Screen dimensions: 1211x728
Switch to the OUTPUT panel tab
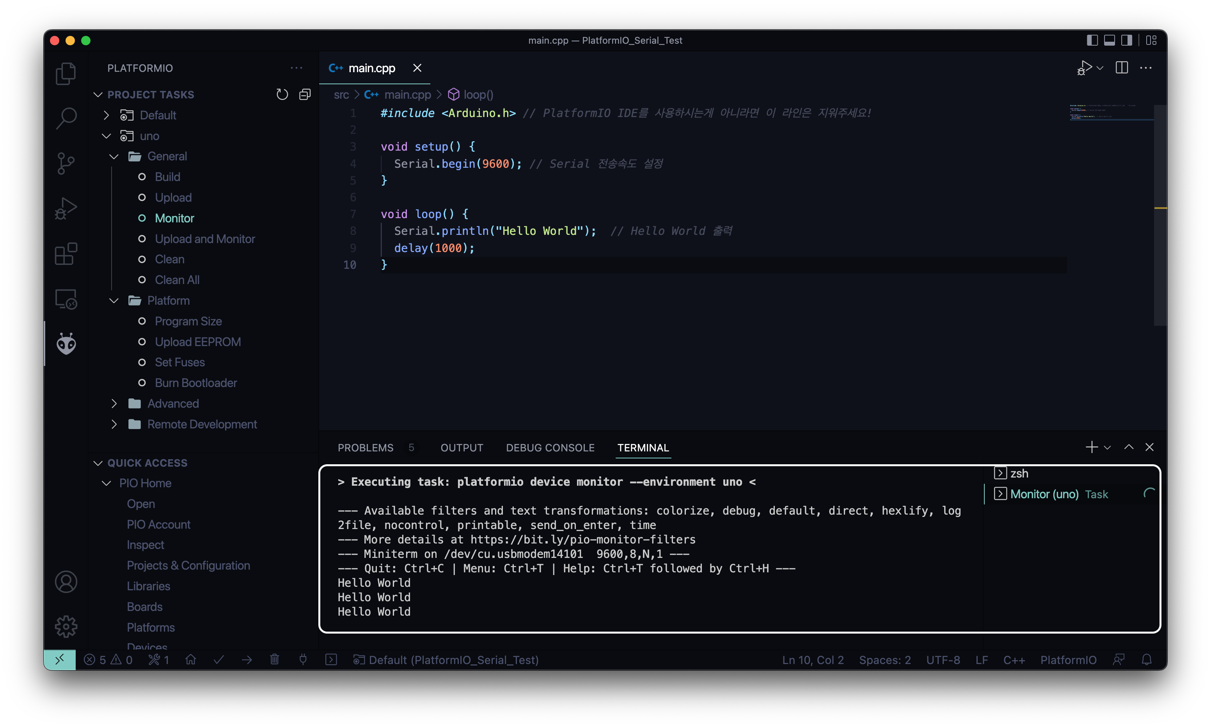(x=462, y=447)
